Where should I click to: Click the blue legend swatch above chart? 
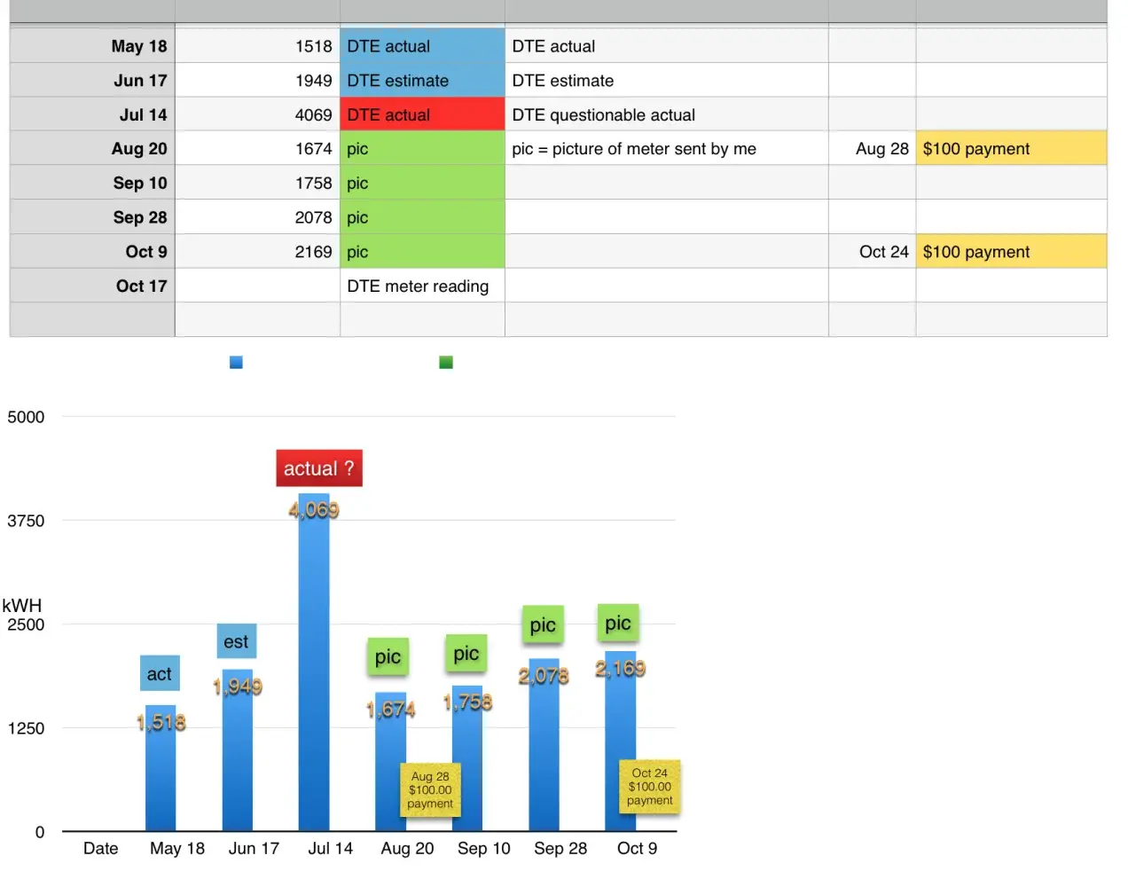click(x=236, y=362)
